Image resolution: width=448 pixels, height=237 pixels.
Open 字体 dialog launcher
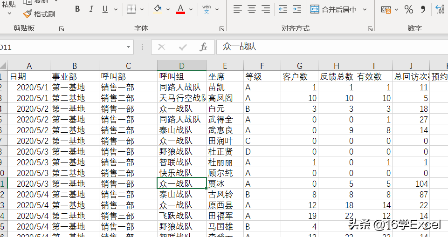click(x=222, y=28)
